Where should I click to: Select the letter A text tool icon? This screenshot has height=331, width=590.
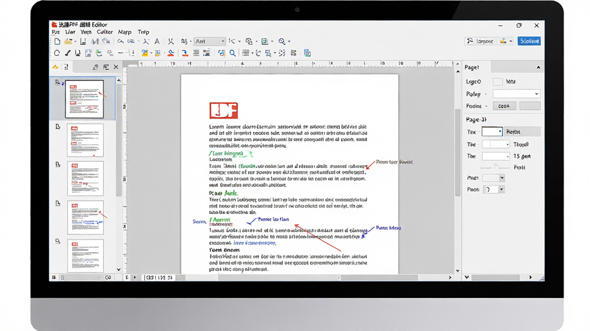157,41
